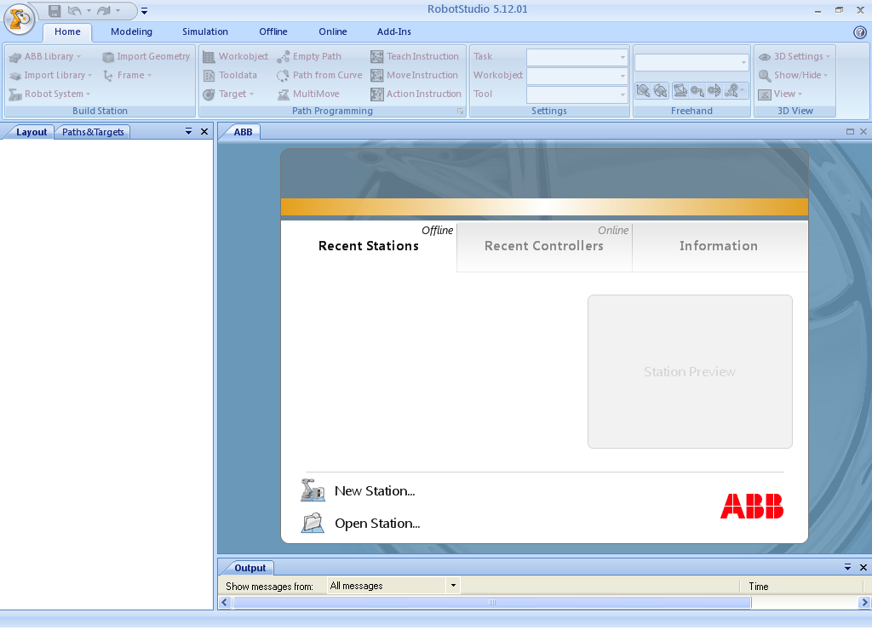The width and height of the screenshot is (872, 630).
Task: Open the ABB Library gallery
Action: point(45,56)
